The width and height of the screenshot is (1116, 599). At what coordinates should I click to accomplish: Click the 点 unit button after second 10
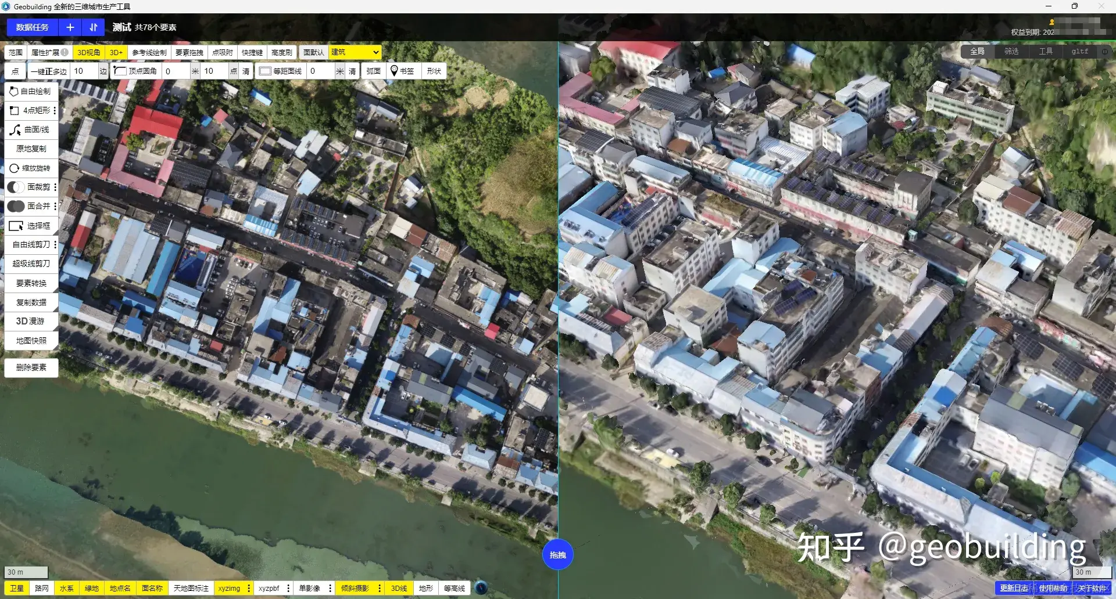[234, 71]
